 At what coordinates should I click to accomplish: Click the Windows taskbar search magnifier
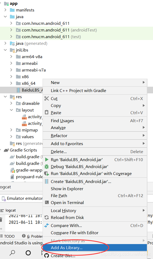point(12,253)
